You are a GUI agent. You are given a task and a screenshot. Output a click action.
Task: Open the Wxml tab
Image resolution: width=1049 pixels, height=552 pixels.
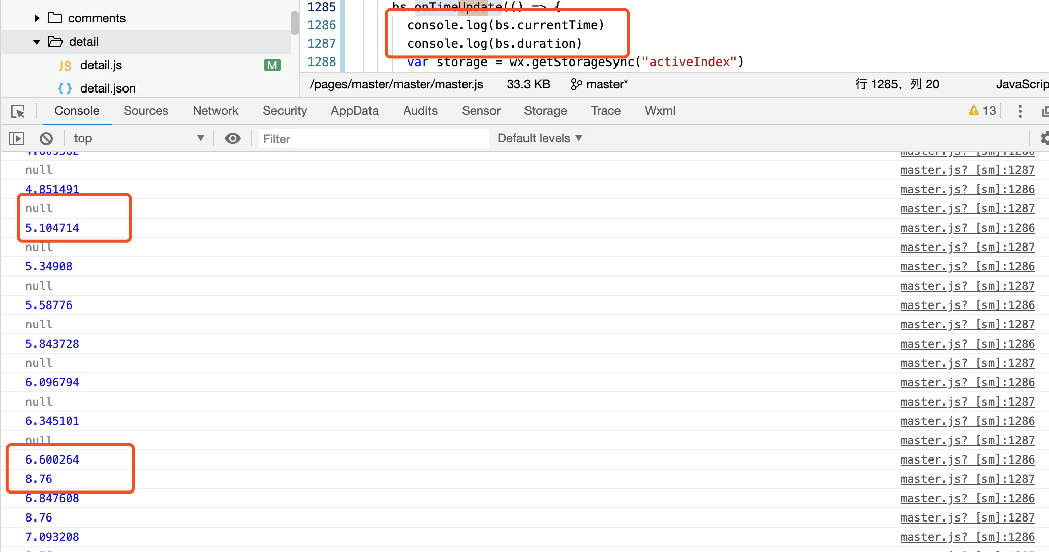[660, 111]
